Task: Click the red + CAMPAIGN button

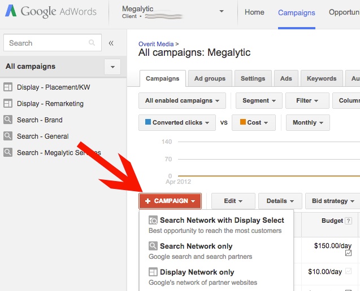Action: tap(170, 201)
